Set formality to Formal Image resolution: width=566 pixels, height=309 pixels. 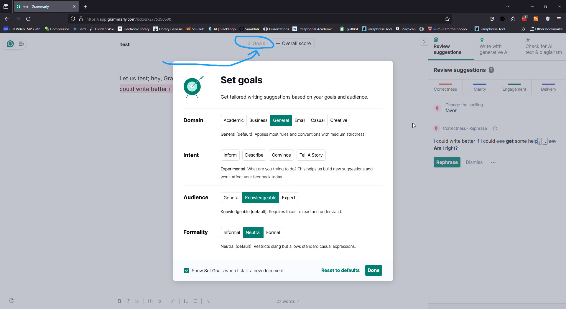click(x=273, y=232)
